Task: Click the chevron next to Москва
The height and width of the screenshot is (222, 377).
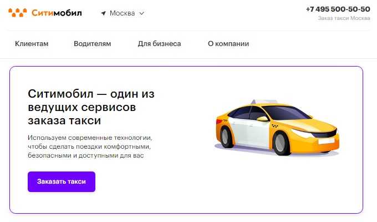Action: 141,13
